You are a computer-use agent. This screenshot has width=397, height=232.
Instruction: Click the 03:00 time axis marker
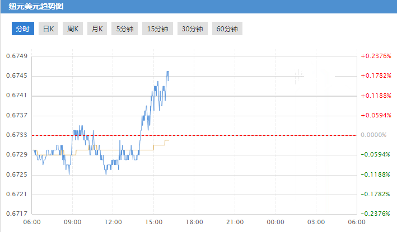coord(316,222)
